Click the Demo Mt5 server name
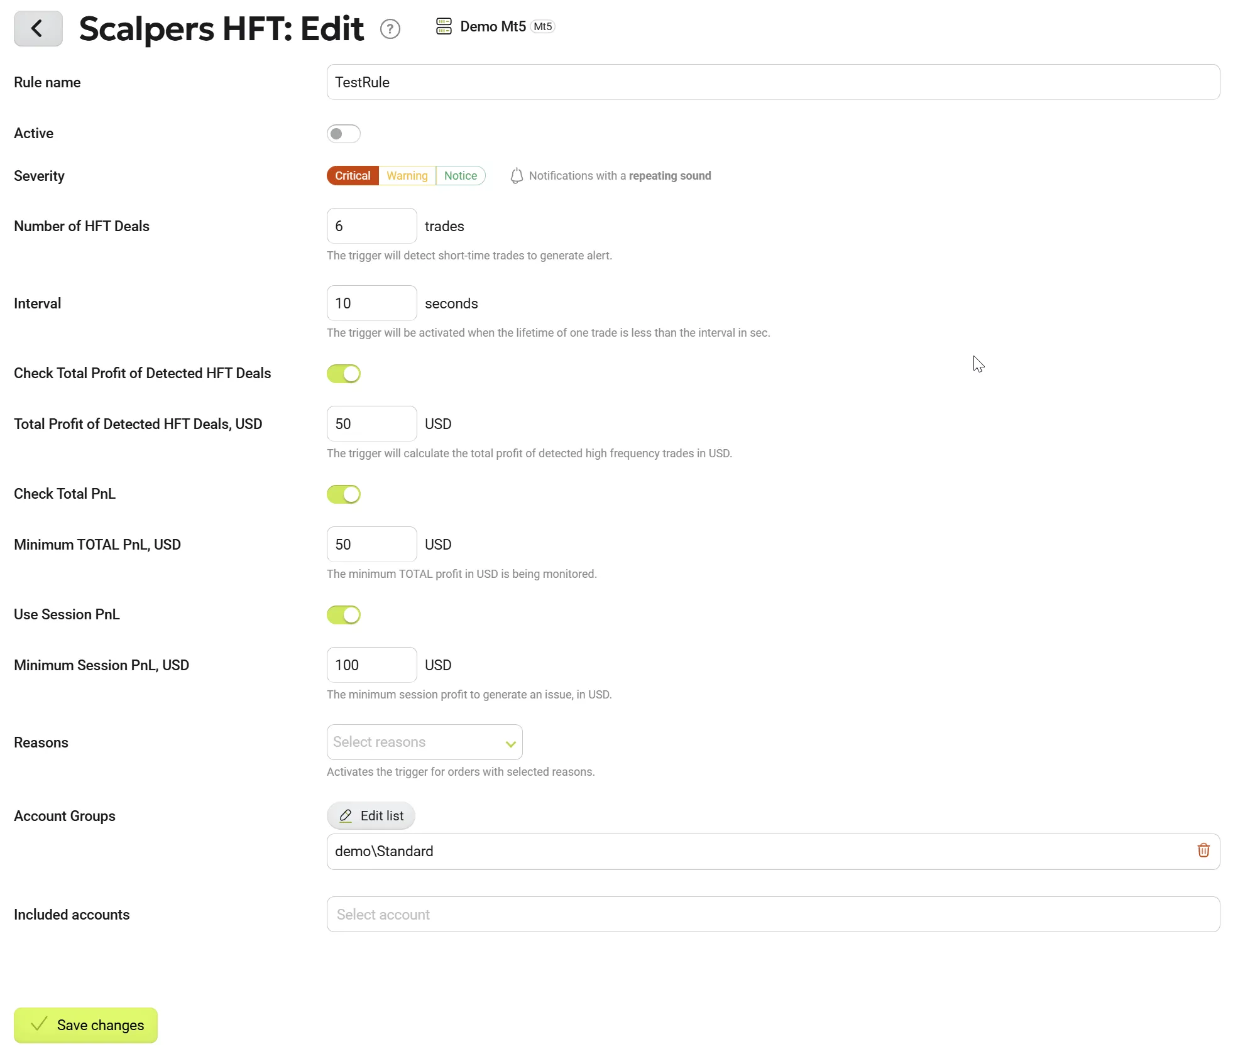This screenshot has height=1054, width=1233. point(493,26)
